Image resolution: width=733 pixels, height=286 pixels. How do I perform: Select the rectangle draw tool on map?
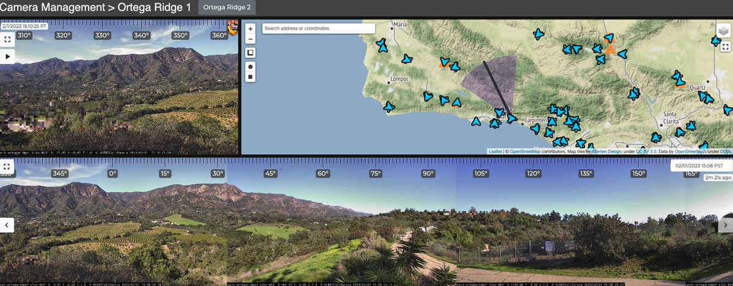[x=250, y=77]
